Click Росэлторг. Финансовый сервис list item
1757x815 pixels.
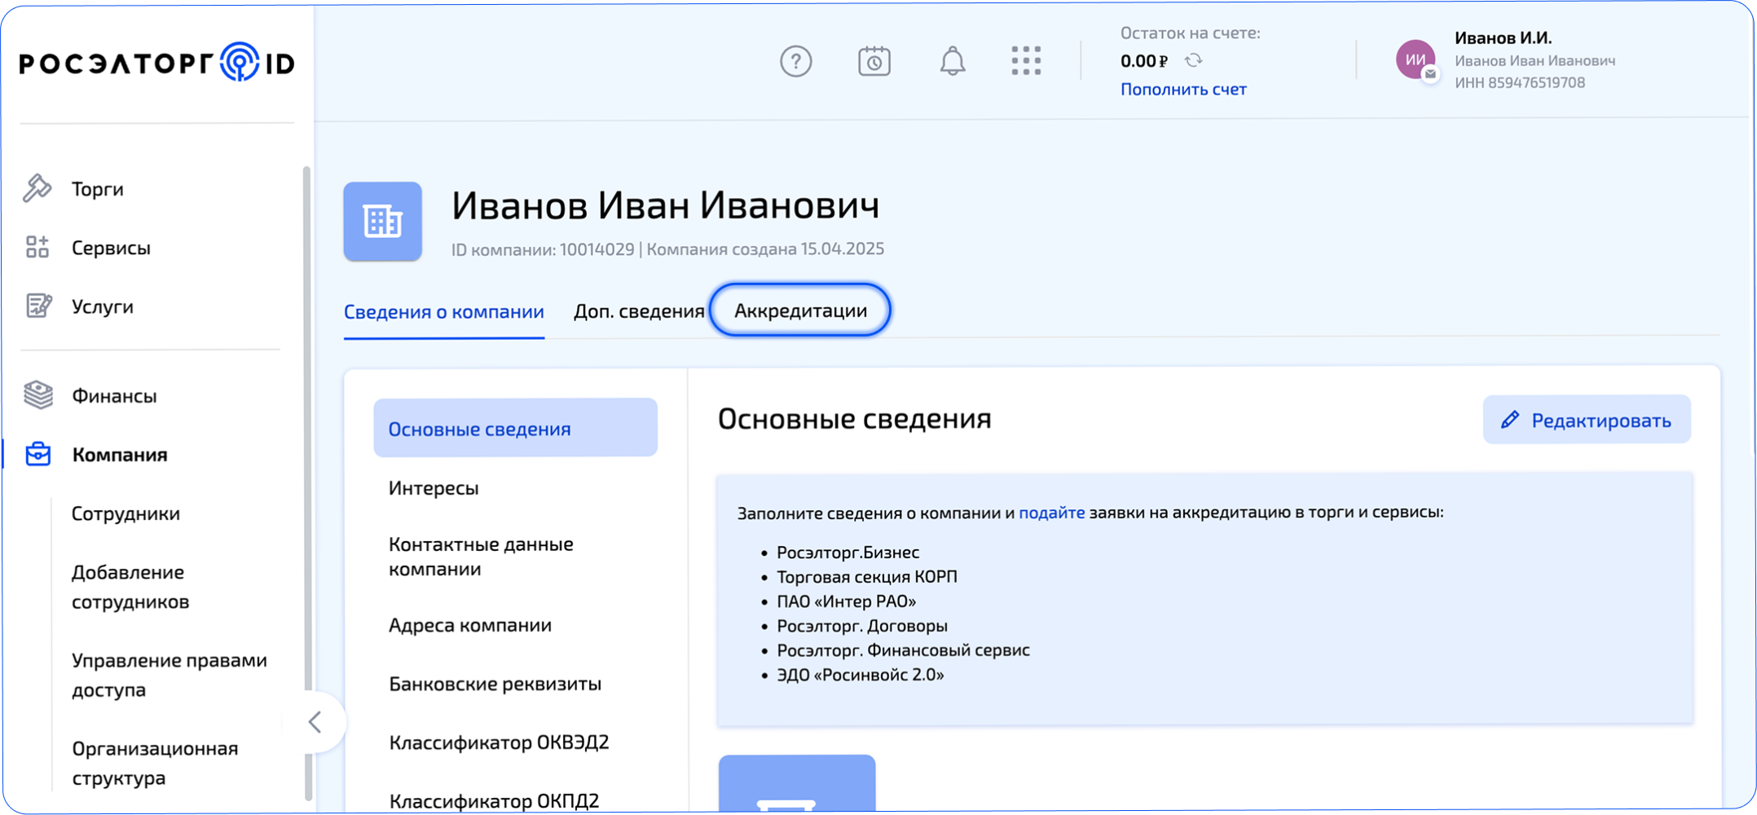tap(903, 650)
